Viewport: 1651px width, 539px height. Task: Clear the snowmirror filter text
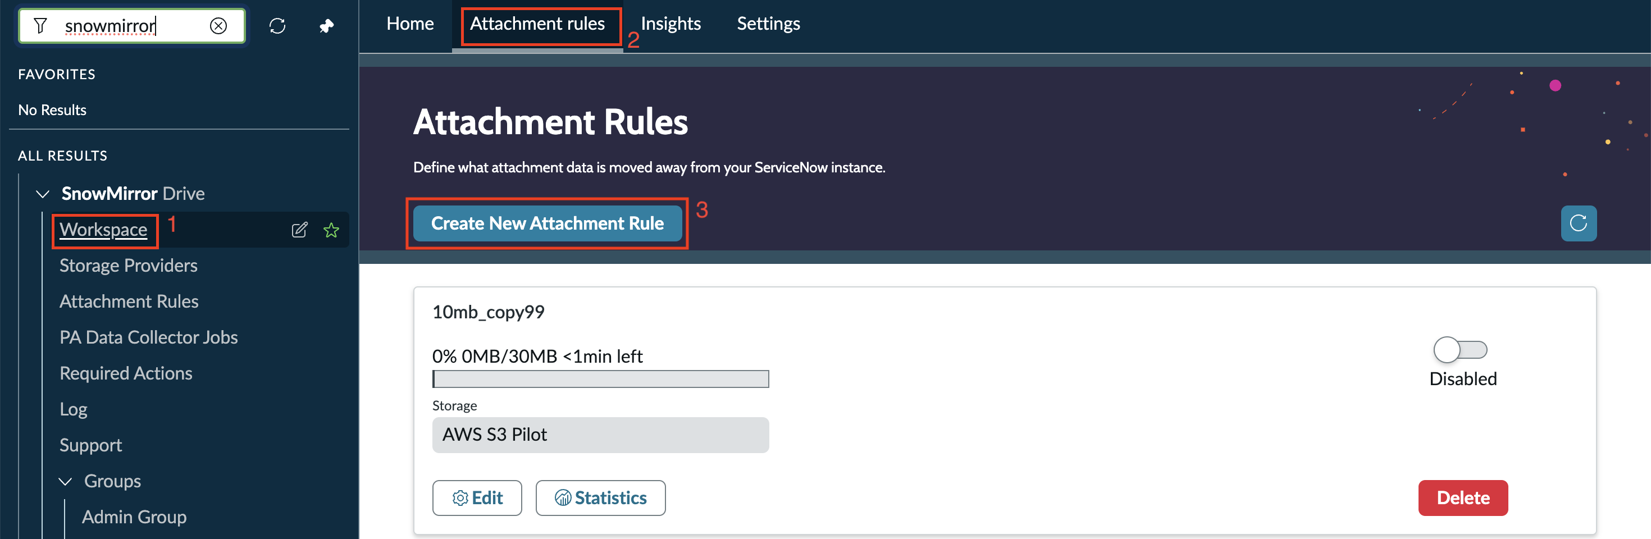point(218,26)
